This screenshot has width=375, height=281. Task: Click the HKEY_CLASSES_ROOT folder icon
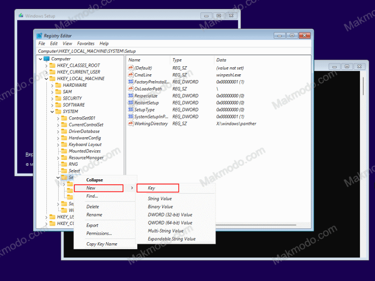(x=52, y=66)
